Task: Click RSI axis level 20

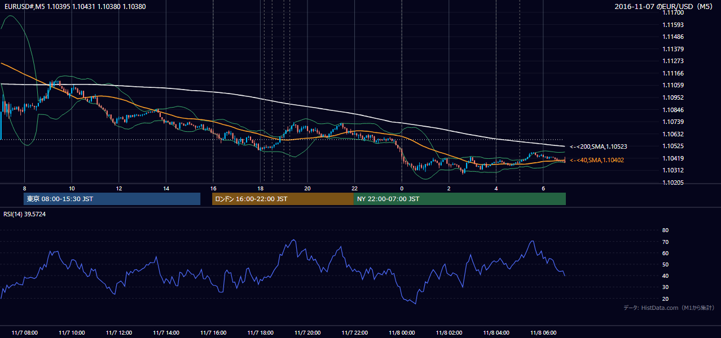Action: (x=665, y=299)
